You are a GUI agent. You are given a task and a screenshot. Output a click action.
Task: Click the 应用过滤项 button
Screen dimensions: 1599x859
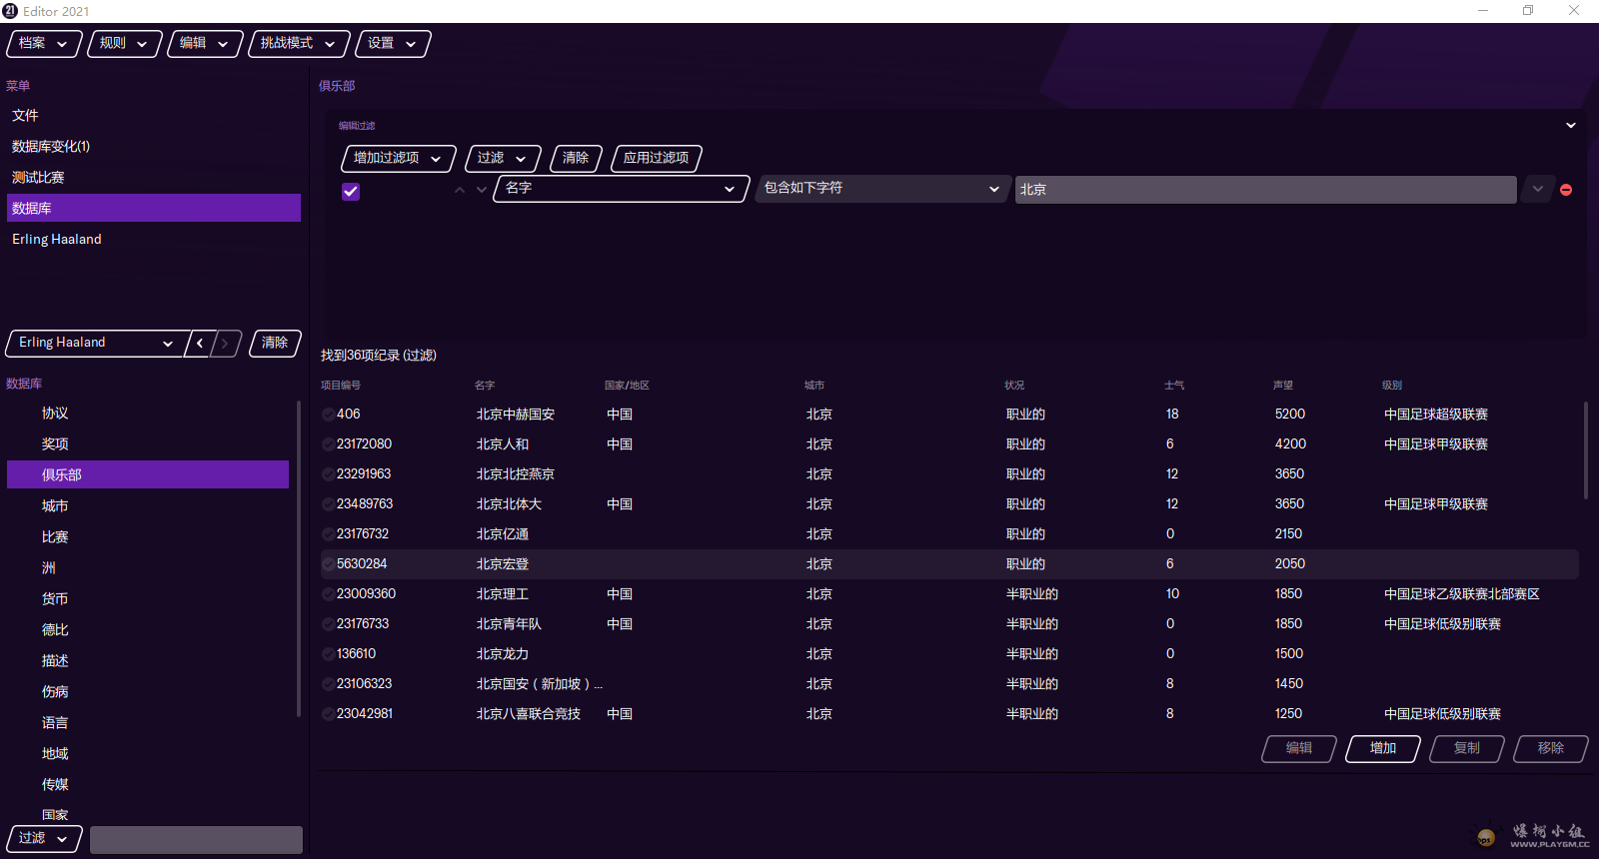[656, 158]
